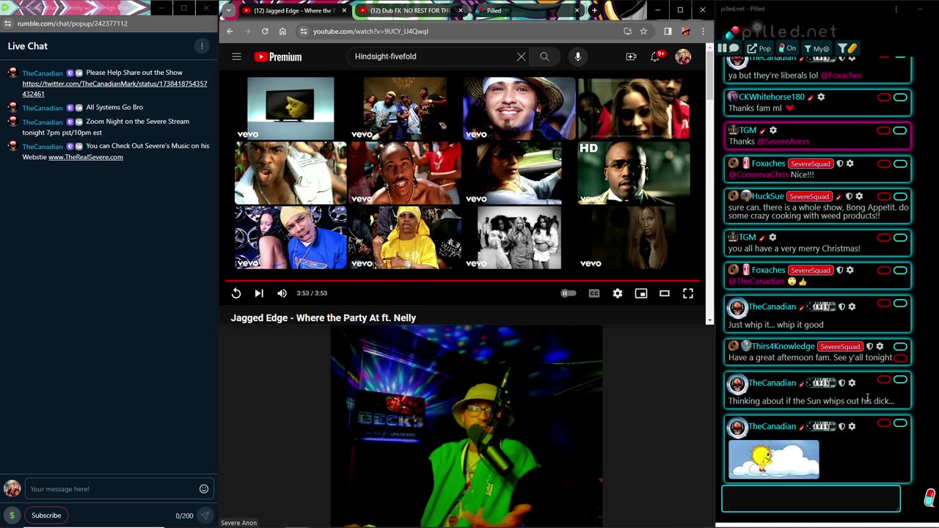Open Chrome home page button
Viewport: 939px width, 528px height.
click(x=282, y=32)
